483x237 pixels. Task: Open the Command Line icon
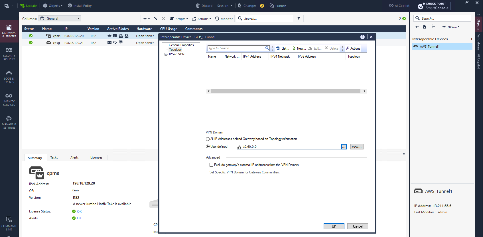click(9, 223)
